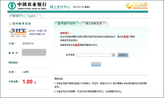Switch to the English language tab
This screenshot has height=98, width=164.
[x=31, y=16]
